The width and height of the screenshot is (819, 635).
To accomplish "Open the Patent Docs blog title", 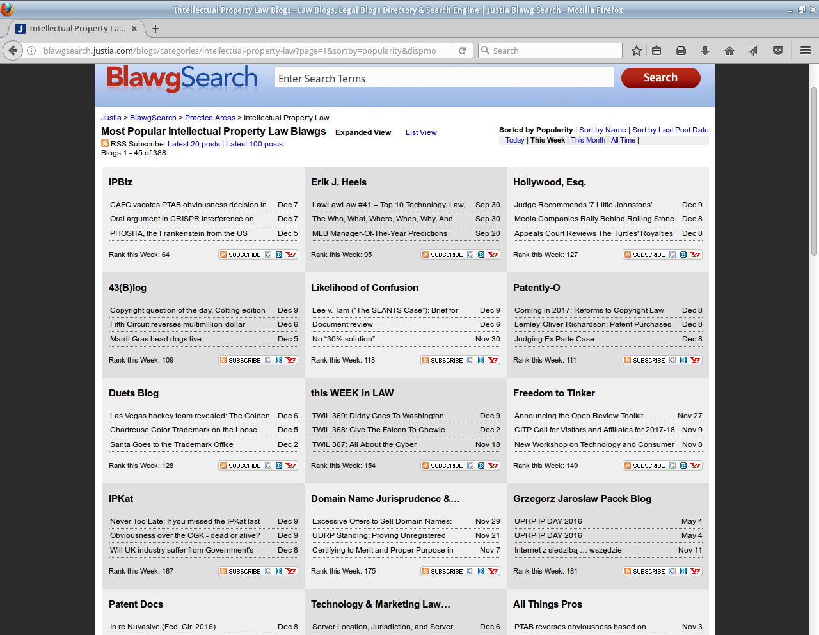I will tap(136, 604).
